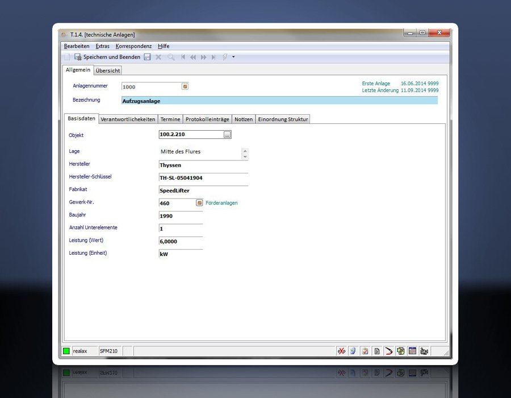Click the lookup icon beside Gewerk-Nr. 460
The image size is (511, 398).
(x=199, y=203)
